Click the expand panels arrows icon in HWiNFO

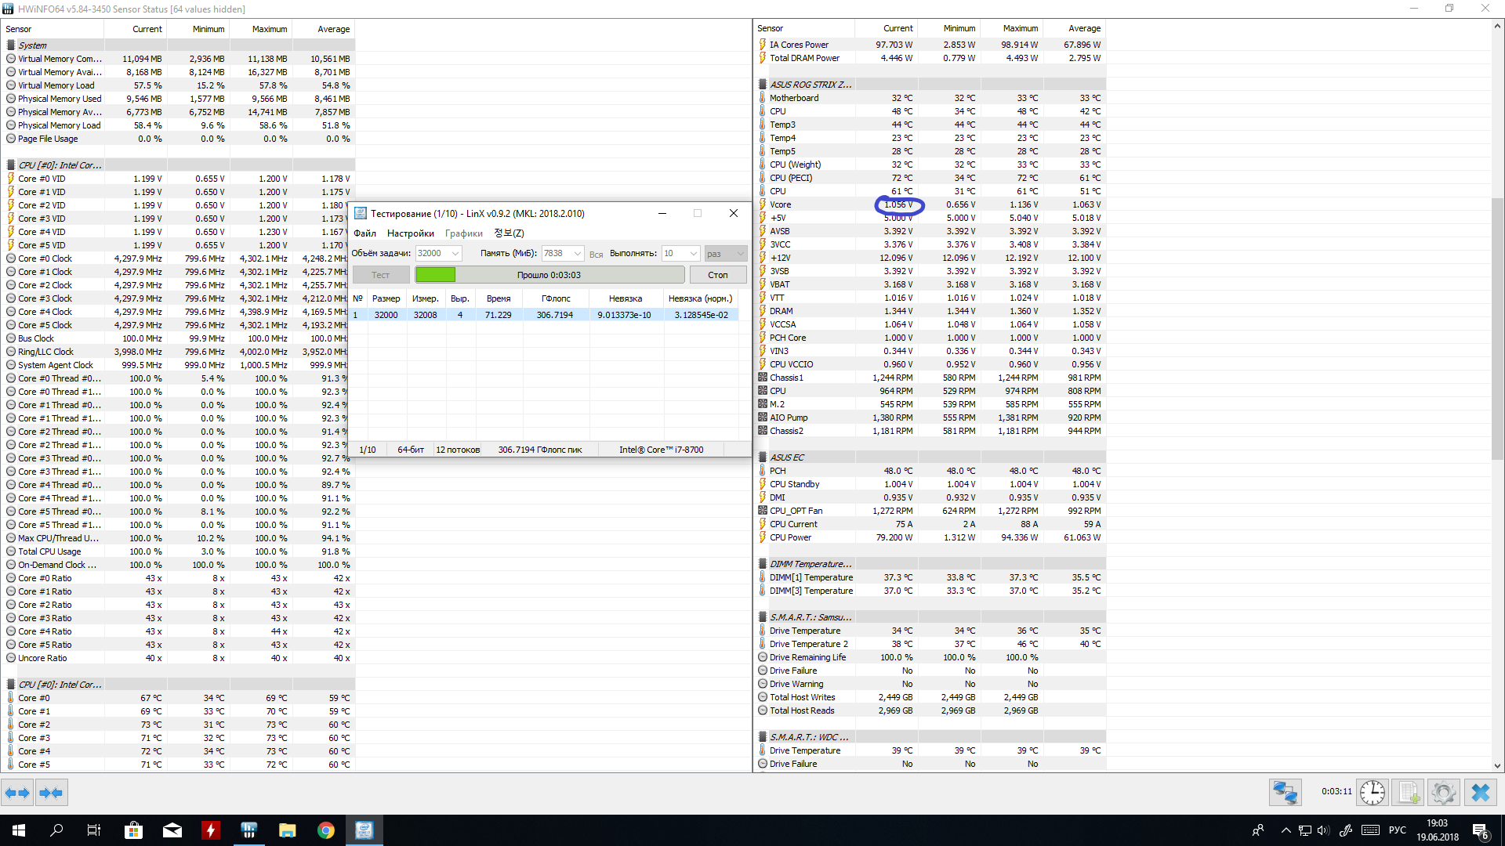click(x=17, y=793)
